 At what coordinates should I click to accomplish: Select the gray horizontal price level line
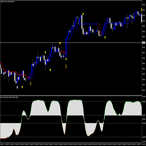(71, 43)
